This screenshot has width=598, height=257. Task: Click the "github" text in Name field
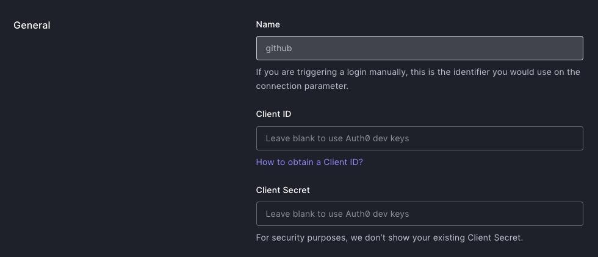(279, 48)
